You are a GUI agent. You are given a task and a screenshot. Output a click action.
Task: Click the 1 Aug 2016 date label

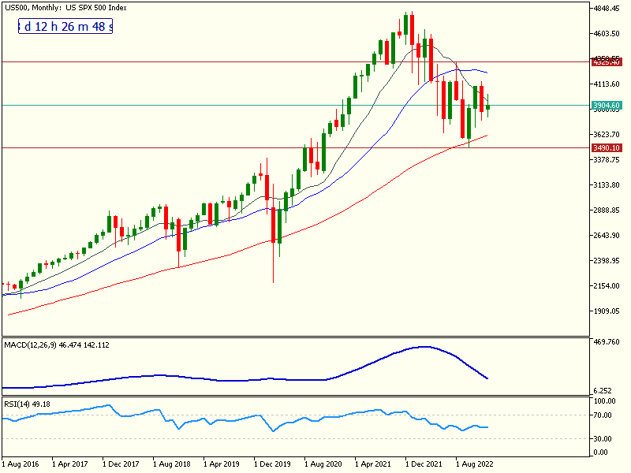(x=23, y=465)
